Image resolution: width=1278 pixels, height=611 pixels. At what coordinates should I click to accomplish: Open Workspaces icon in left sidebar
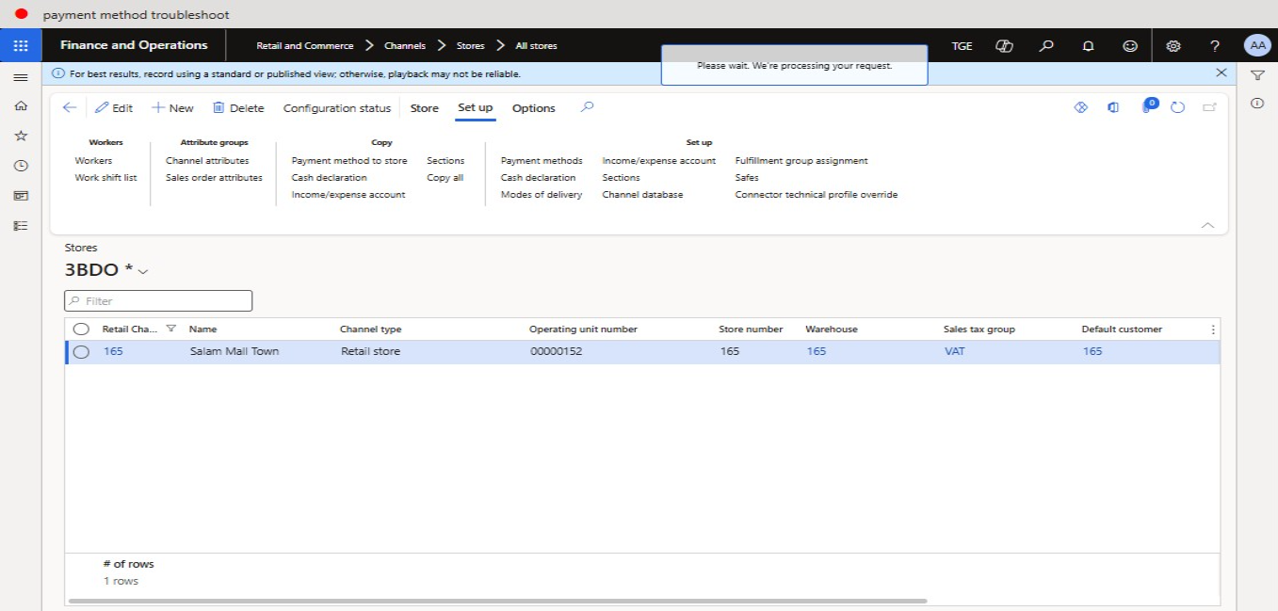21,196
